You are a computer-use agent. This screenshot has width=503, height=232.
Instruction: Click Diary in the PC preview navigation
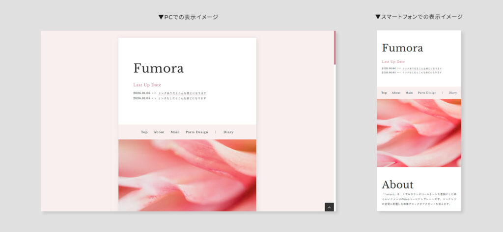pos(228,132)
